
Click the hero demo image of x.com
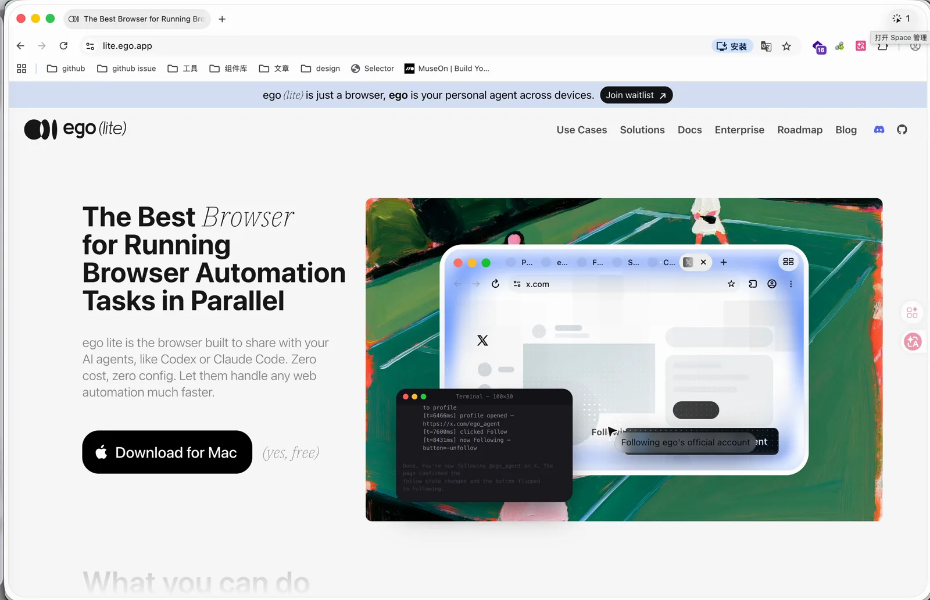[x=624, y=360]
